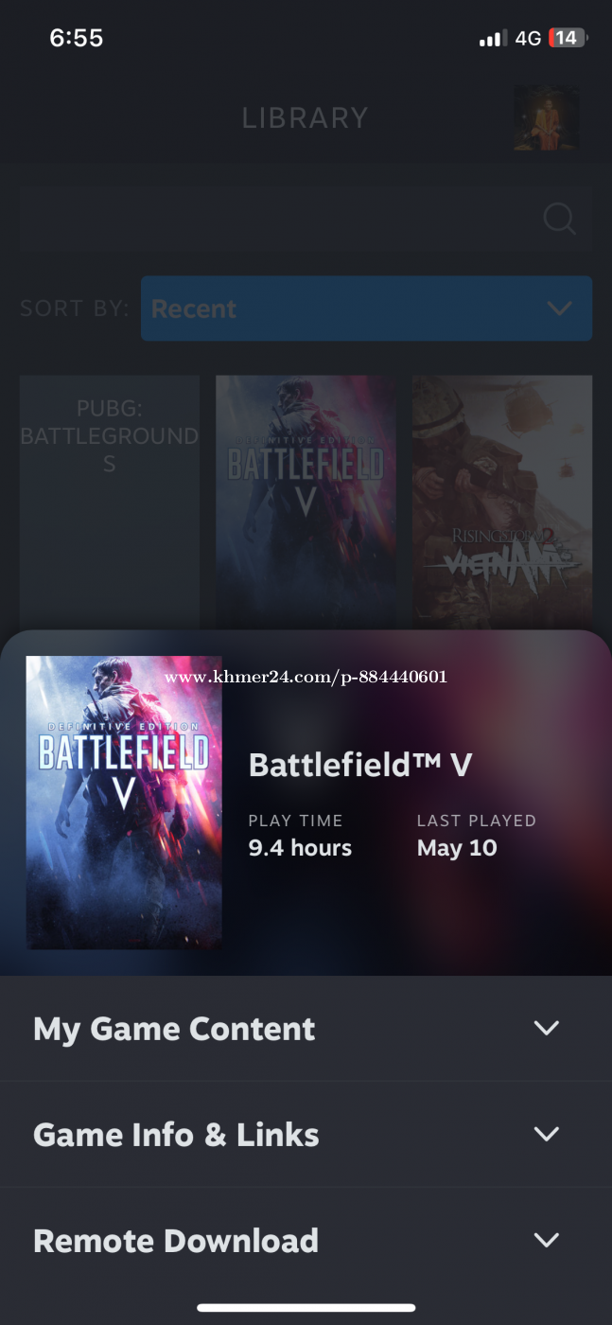The width and height of the screenshot is (612, 1325).
Task: Tap the search magnifier icon
Action: [559, 220]
